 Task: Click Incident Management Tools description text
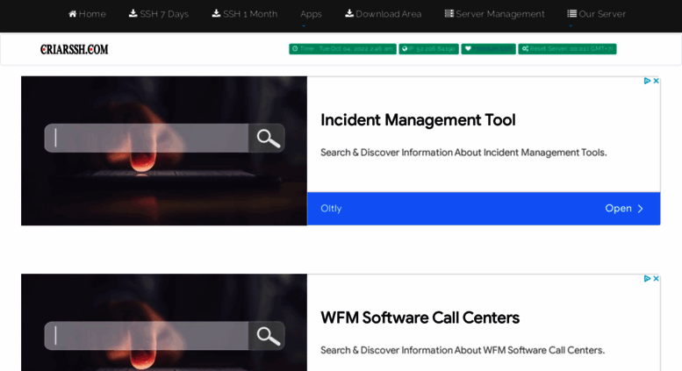[x=463, y=153]
